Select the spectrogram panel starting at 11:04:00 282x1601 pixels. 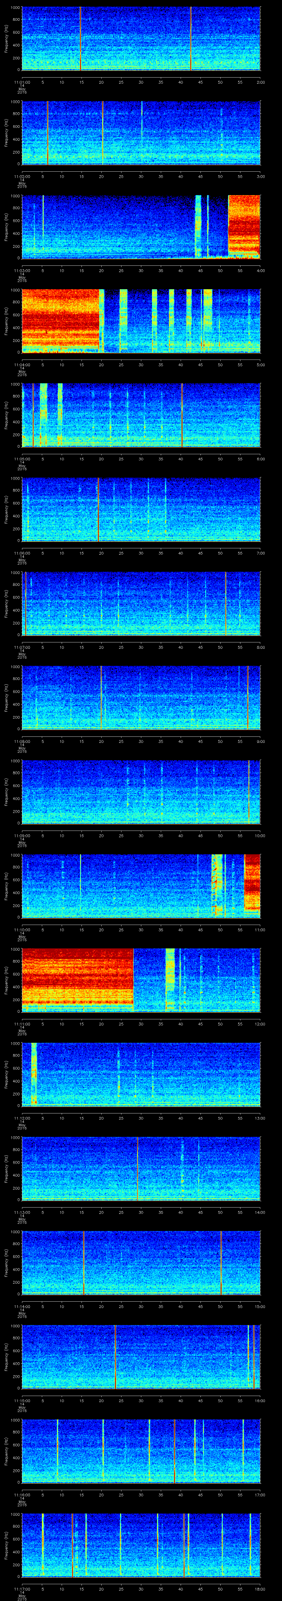(141, 321)
